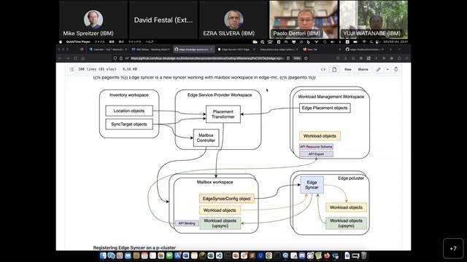Select YUJI WATANABE video tile
Viewport: 467px width, 262px height.
374,20
